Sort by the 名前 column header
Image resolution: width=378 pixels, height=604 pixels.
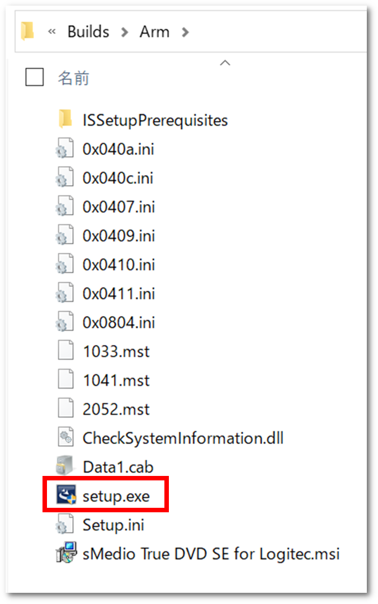pyautogui.click(x=74, y=78)
